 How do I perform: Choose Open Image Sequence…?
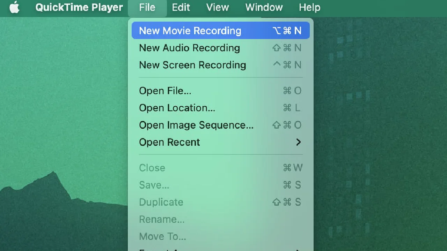point(221,125)
